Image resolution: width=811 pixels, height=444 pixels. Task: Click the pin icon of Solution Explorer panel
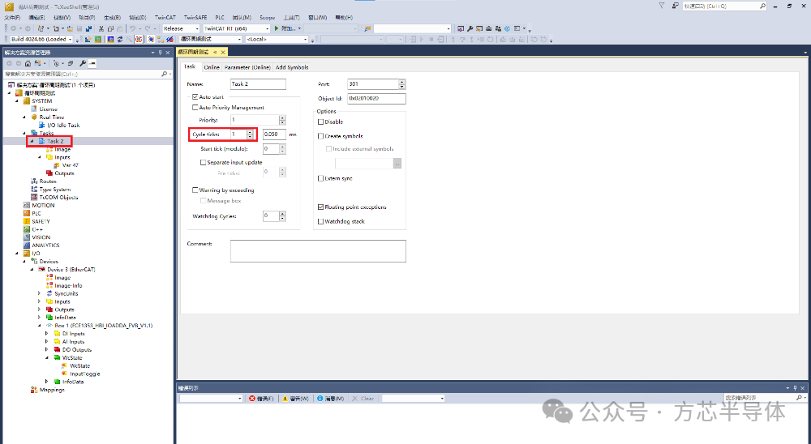pos(161,53)
